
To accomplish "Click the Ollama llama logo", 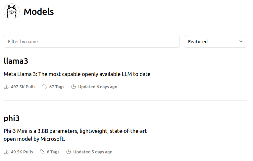I will (12, 12).
